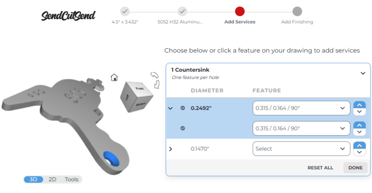Toggle the check circle on the second hole row
This screenshot has width=372, height=193.
point(183,128)
